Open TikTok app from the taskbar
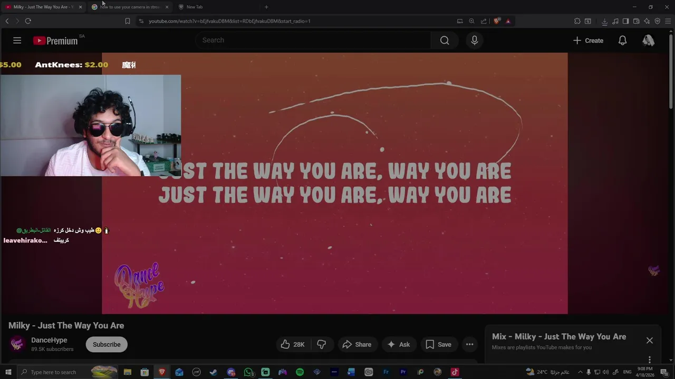The height and width of the screenshot is (379, 675). coord(455,372)
